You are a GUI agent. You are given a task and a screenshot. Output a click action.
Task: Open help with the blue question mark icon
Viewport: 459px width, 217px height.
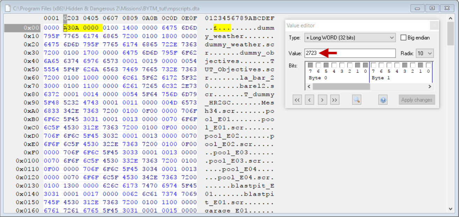(x=383, y=100)
